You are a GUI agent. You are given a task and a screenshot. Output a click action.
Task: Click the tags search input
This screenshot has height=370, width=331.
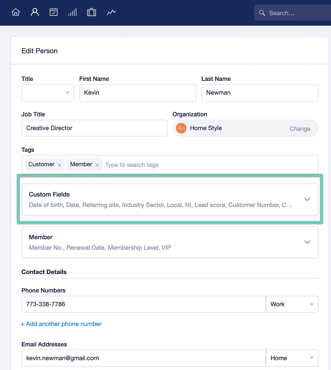point(210,165)
